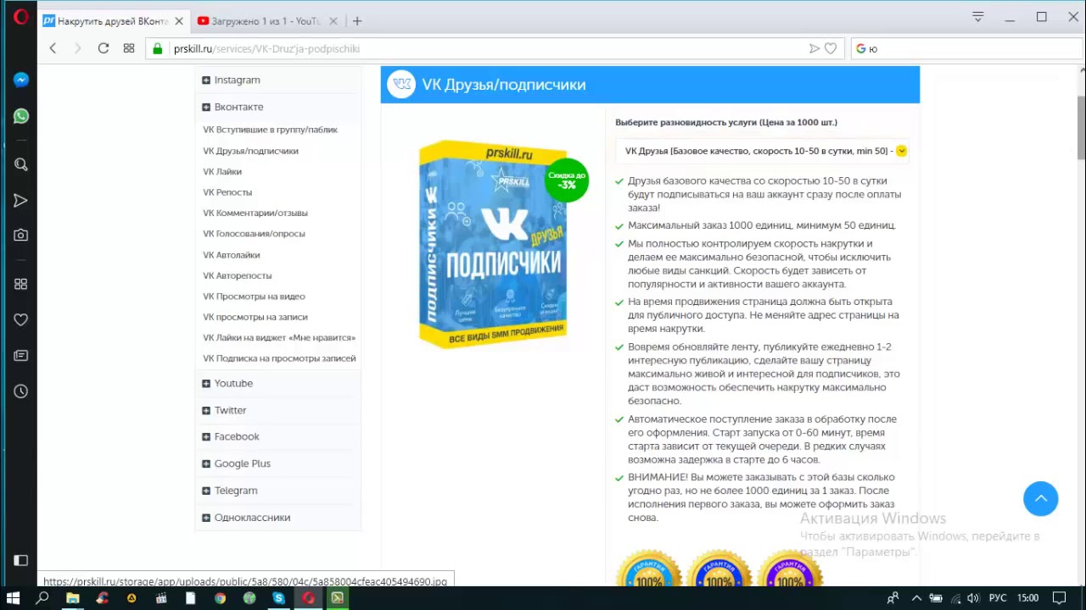Open the Opera main menu logo
1086x610 pixels.
coord(20,17)
